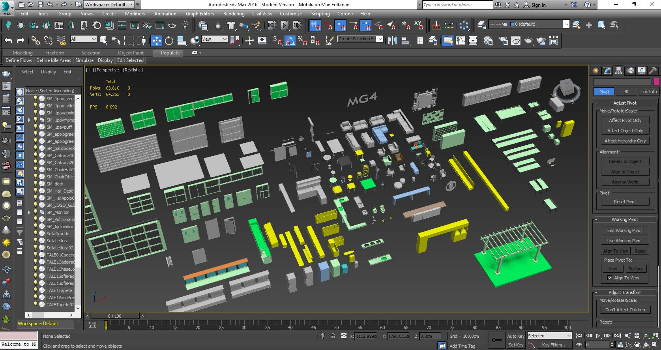Open the layer dropdown showing 0 (default)
This screenshot has height=350, width=661.
[566, 24]
